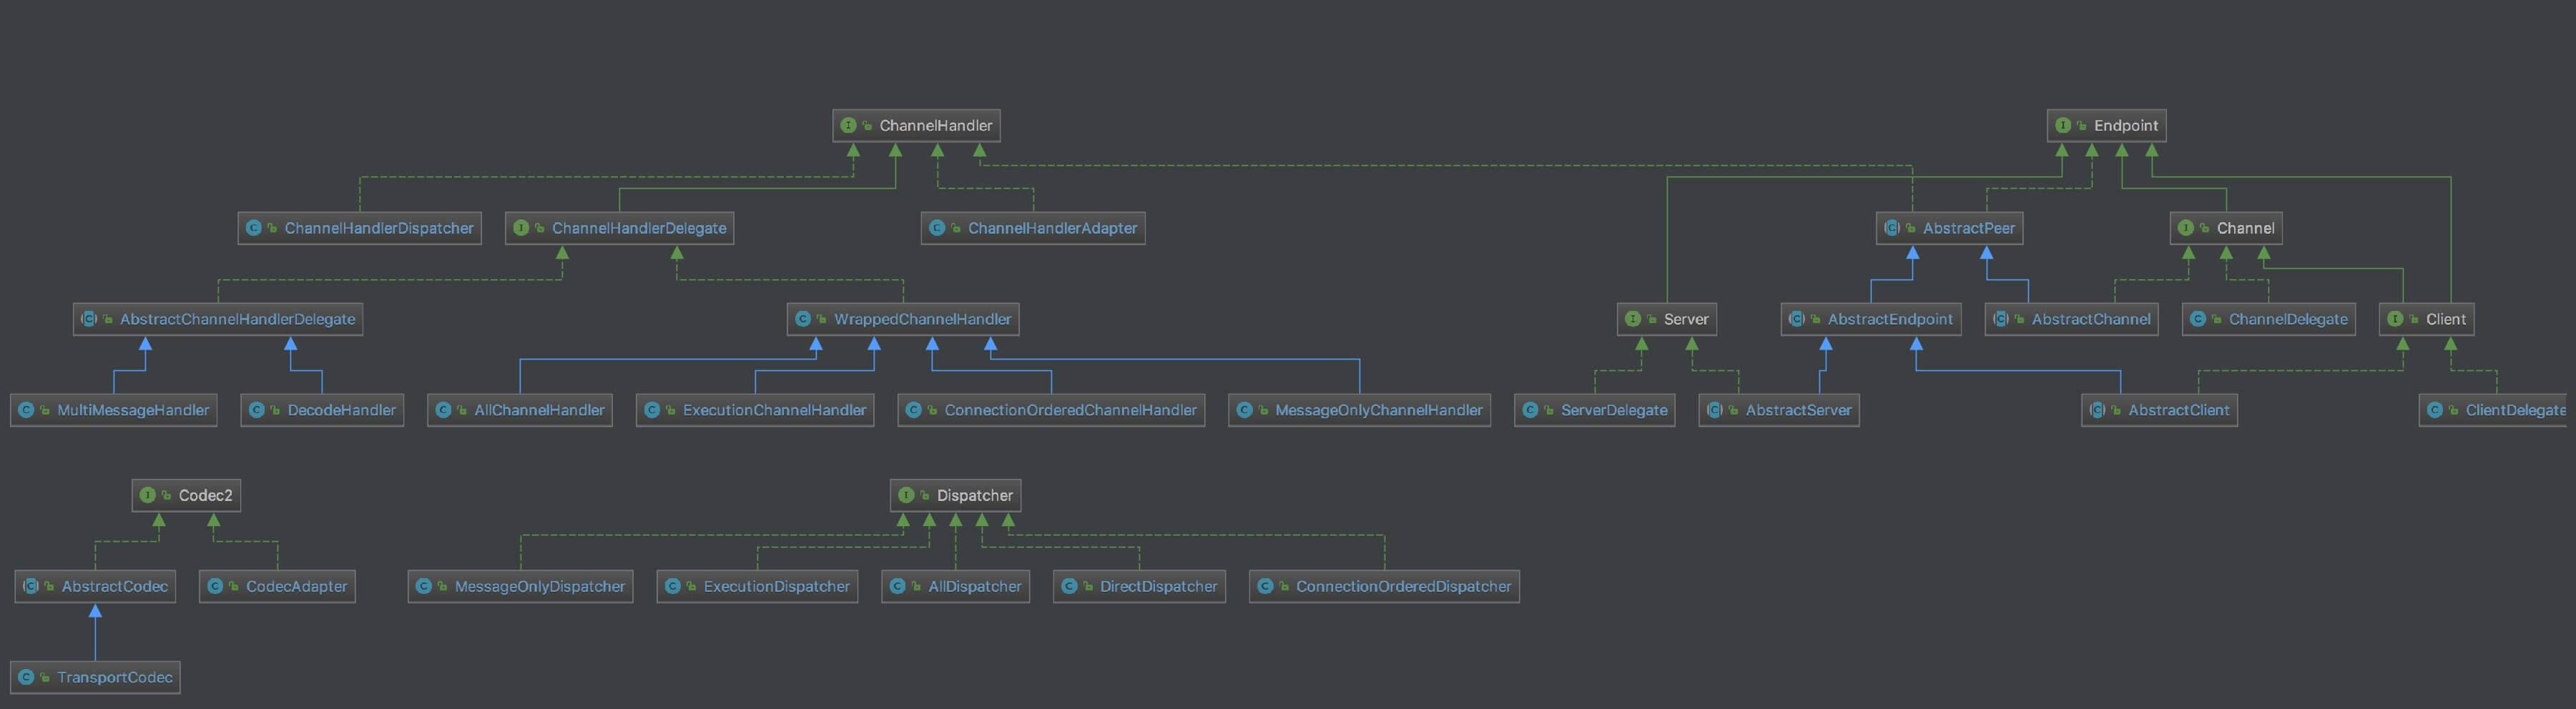Click the abstract class icon on AbstractPeer
Viewport: 2576px width, 709px height.
[1892, 228]
